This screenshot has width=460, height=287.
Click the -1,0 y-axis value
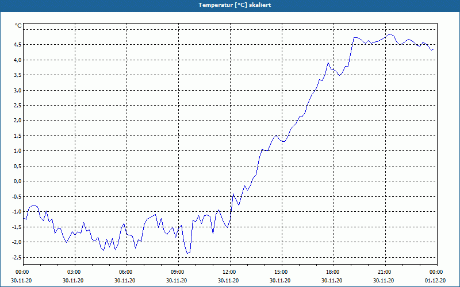[x=16, y=211]
